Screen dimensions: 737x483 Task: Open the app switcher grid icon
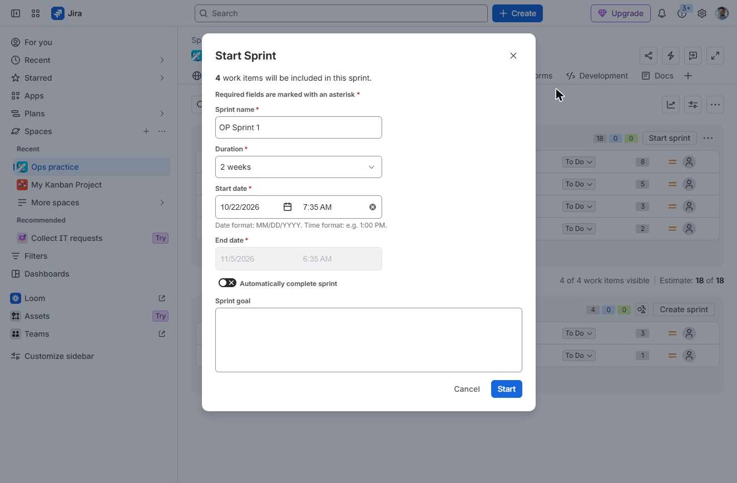(36, 13)
